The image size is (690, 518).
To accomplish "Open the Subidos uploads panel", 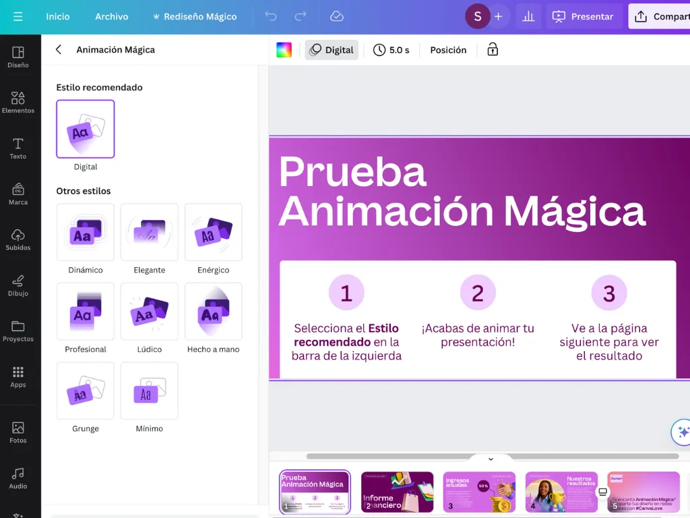I will (18, 240).
